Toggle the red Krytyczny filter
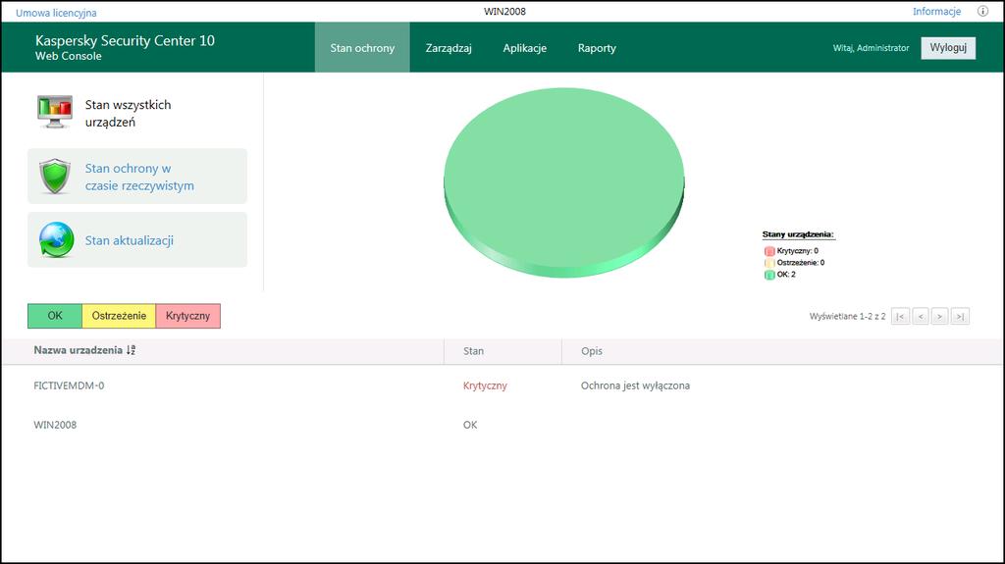Viewport: 1005px width, 564px height. coord(187,316)
